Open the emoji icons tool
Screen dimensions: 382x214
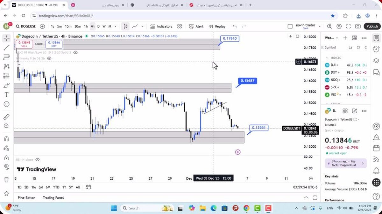6,104
